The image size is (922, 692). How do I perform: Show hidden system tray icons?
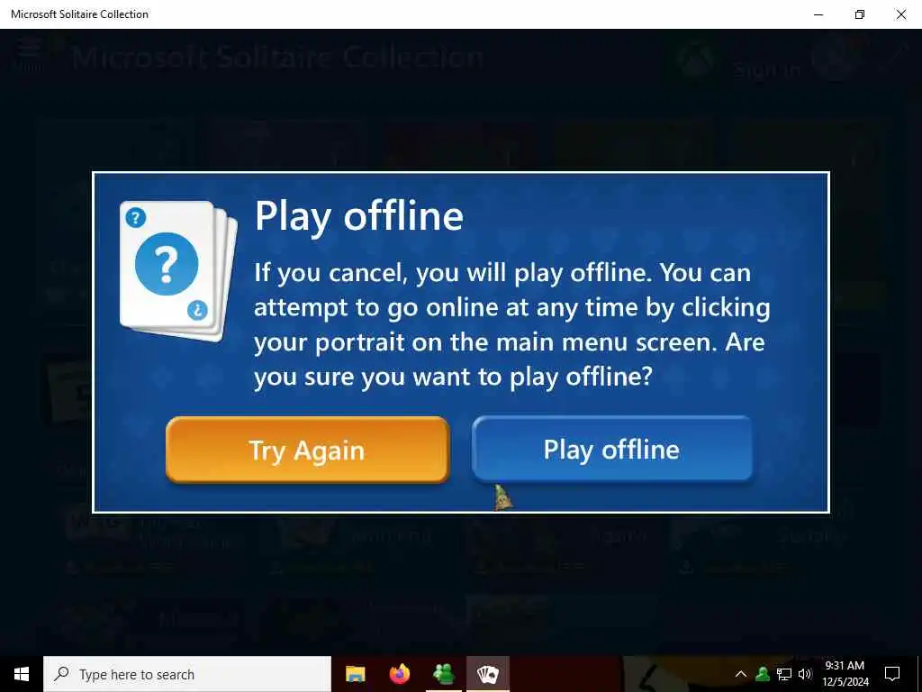741,674
